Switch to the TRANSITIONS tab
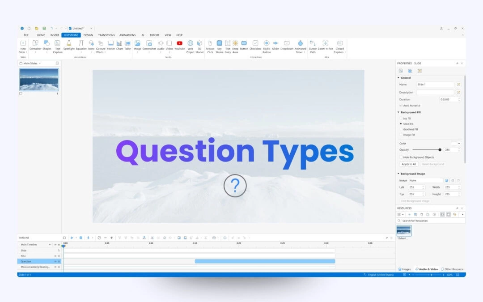Screen dimensions: 483x302 click(x=106, y=35)
